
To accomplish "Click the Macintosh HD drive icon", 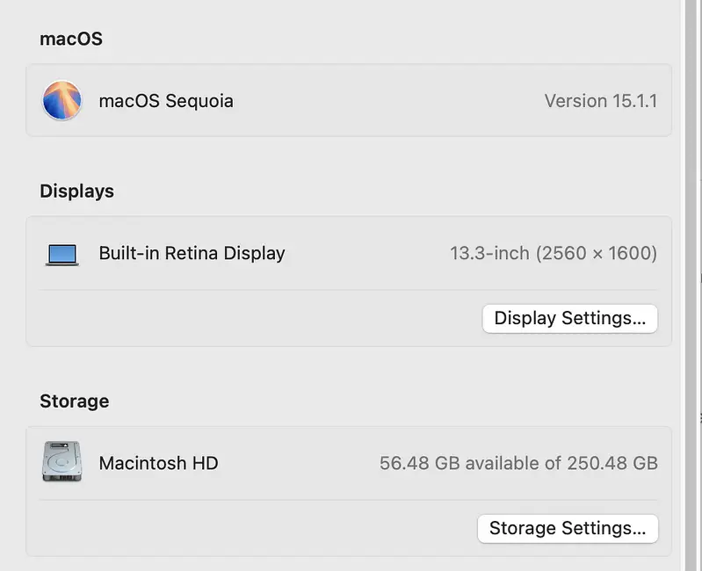I will (x=62, y=462).
